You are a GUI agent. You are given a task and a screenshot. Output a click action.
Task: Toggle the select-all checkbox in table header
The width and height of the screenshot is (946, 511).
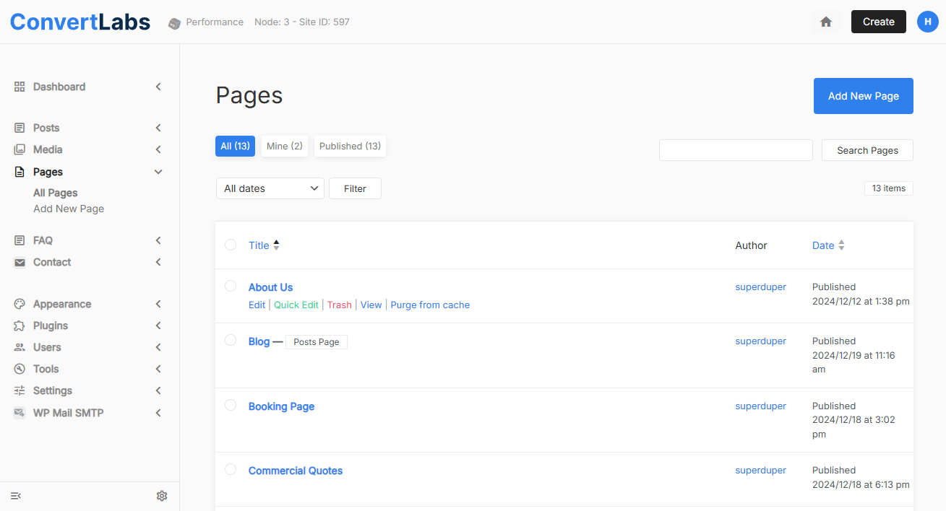231,245
